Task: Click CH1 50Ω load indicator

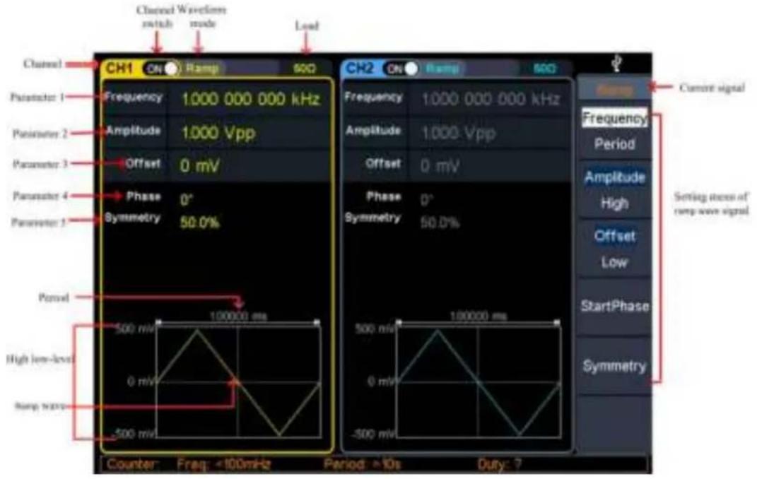Action: pos(305,69)
